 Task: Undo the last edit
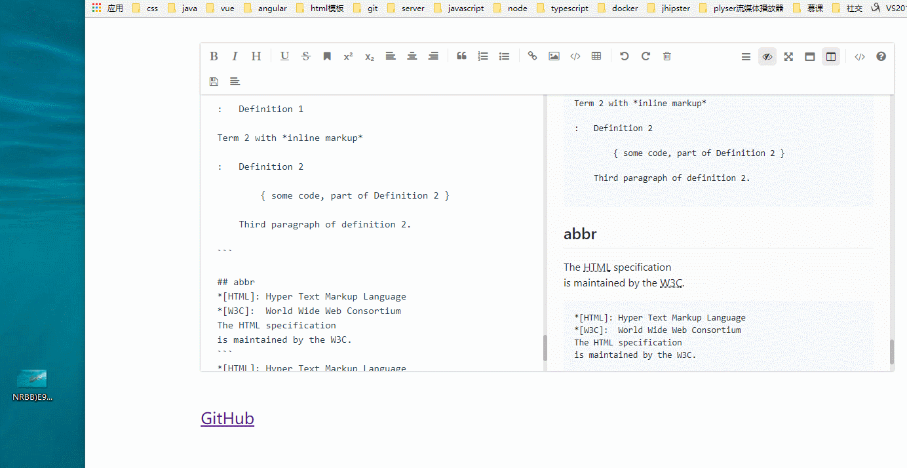(x=625, y=56)
